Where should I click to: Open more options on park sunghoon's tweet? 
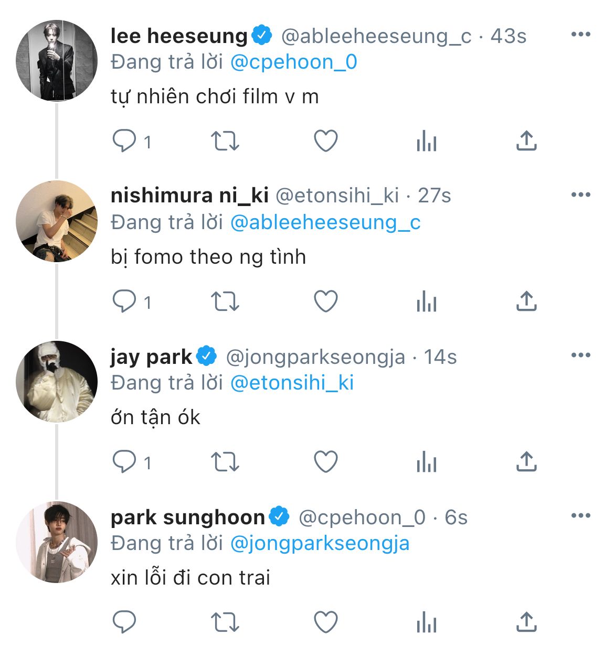click(x=580, y=516)
